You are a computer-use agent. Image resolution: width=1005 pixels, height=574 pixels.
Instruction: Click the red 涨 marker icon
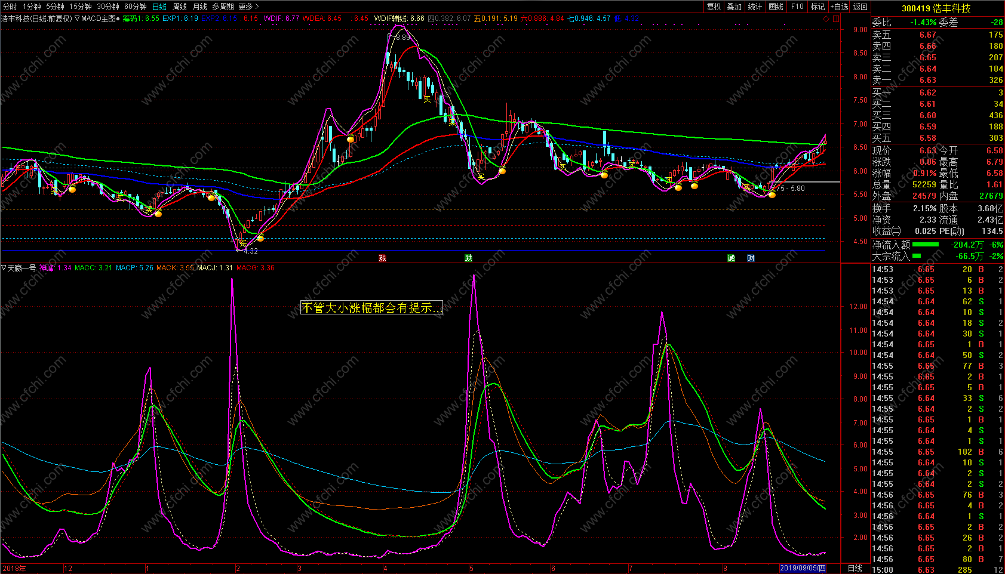tap(382, 258)
